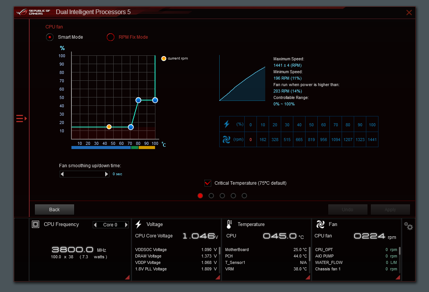Expand the CPU Frequency panel corner triangle
429x292 pixels.
click(128, 277)
